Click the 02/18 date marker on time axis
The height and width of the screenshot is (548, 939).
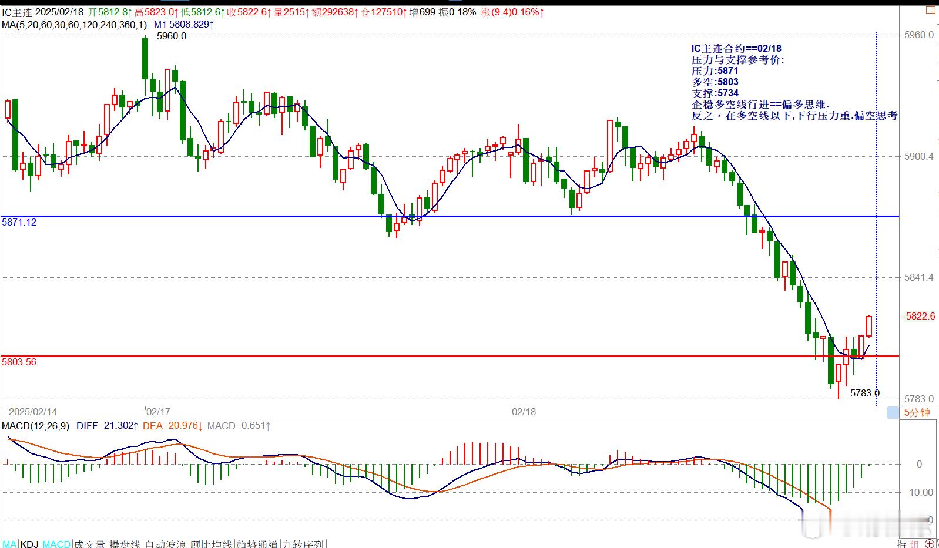pyautogui.click(x=524, y=412)
